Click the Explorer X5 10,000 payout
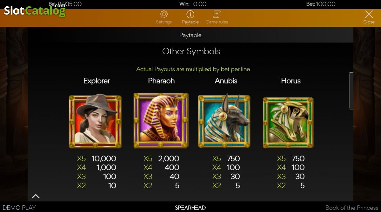The height and width of the screenshot is (212, 381). (97, 158)
